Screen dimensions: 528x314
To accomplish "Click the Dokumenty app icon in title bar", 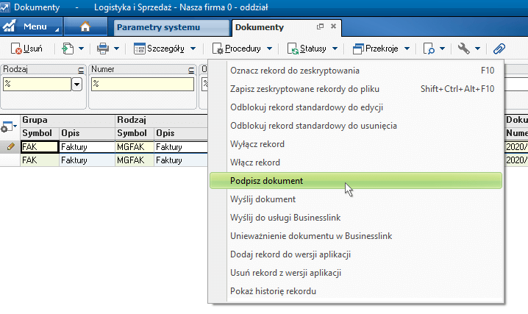I will click(4, 7).
